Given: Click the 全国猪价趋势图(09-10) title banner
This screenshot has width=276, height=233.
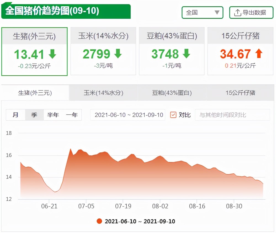Looking at the screenshot, I should point(66,11).
